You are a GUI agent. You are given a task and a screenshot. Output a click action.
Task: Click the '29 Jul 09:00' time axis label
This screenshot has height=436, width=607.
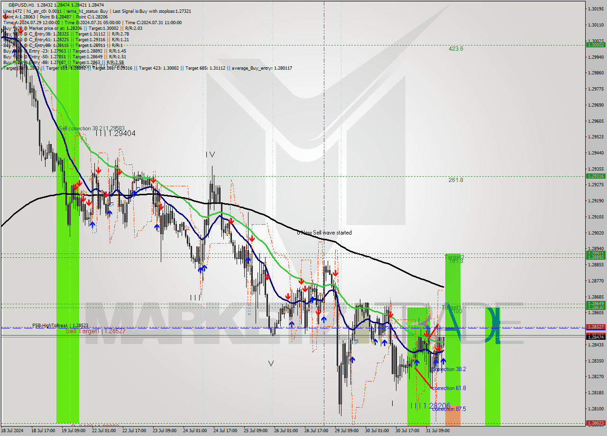coord(347,431)
